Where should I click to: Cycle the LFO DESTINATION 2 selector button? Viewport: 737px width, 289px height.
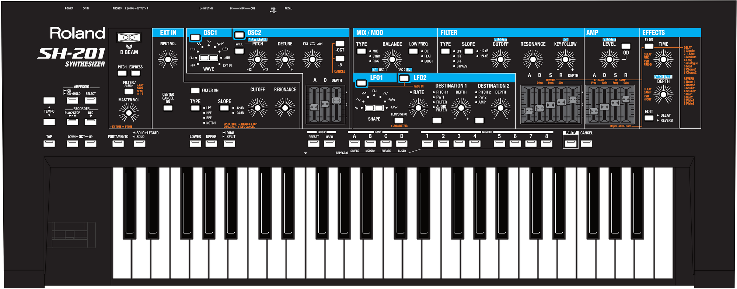479,120
